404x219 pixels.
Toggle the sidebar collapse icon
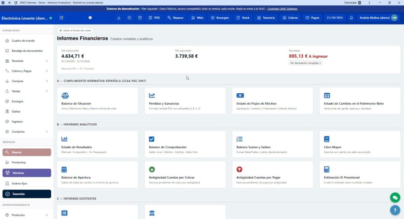tap(61, 18)
